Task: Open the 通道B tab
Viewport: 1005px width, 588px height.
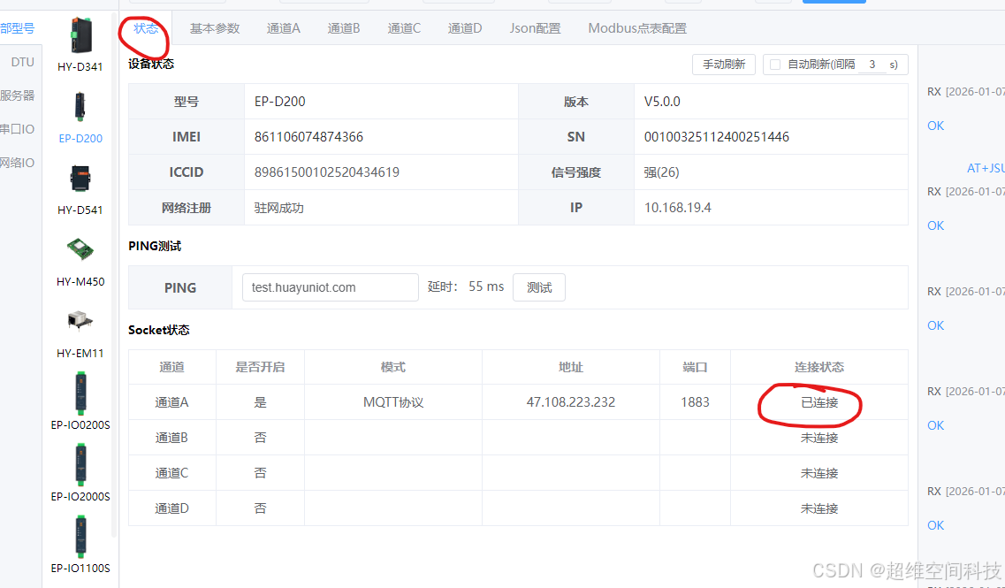Action: [344, 28]
